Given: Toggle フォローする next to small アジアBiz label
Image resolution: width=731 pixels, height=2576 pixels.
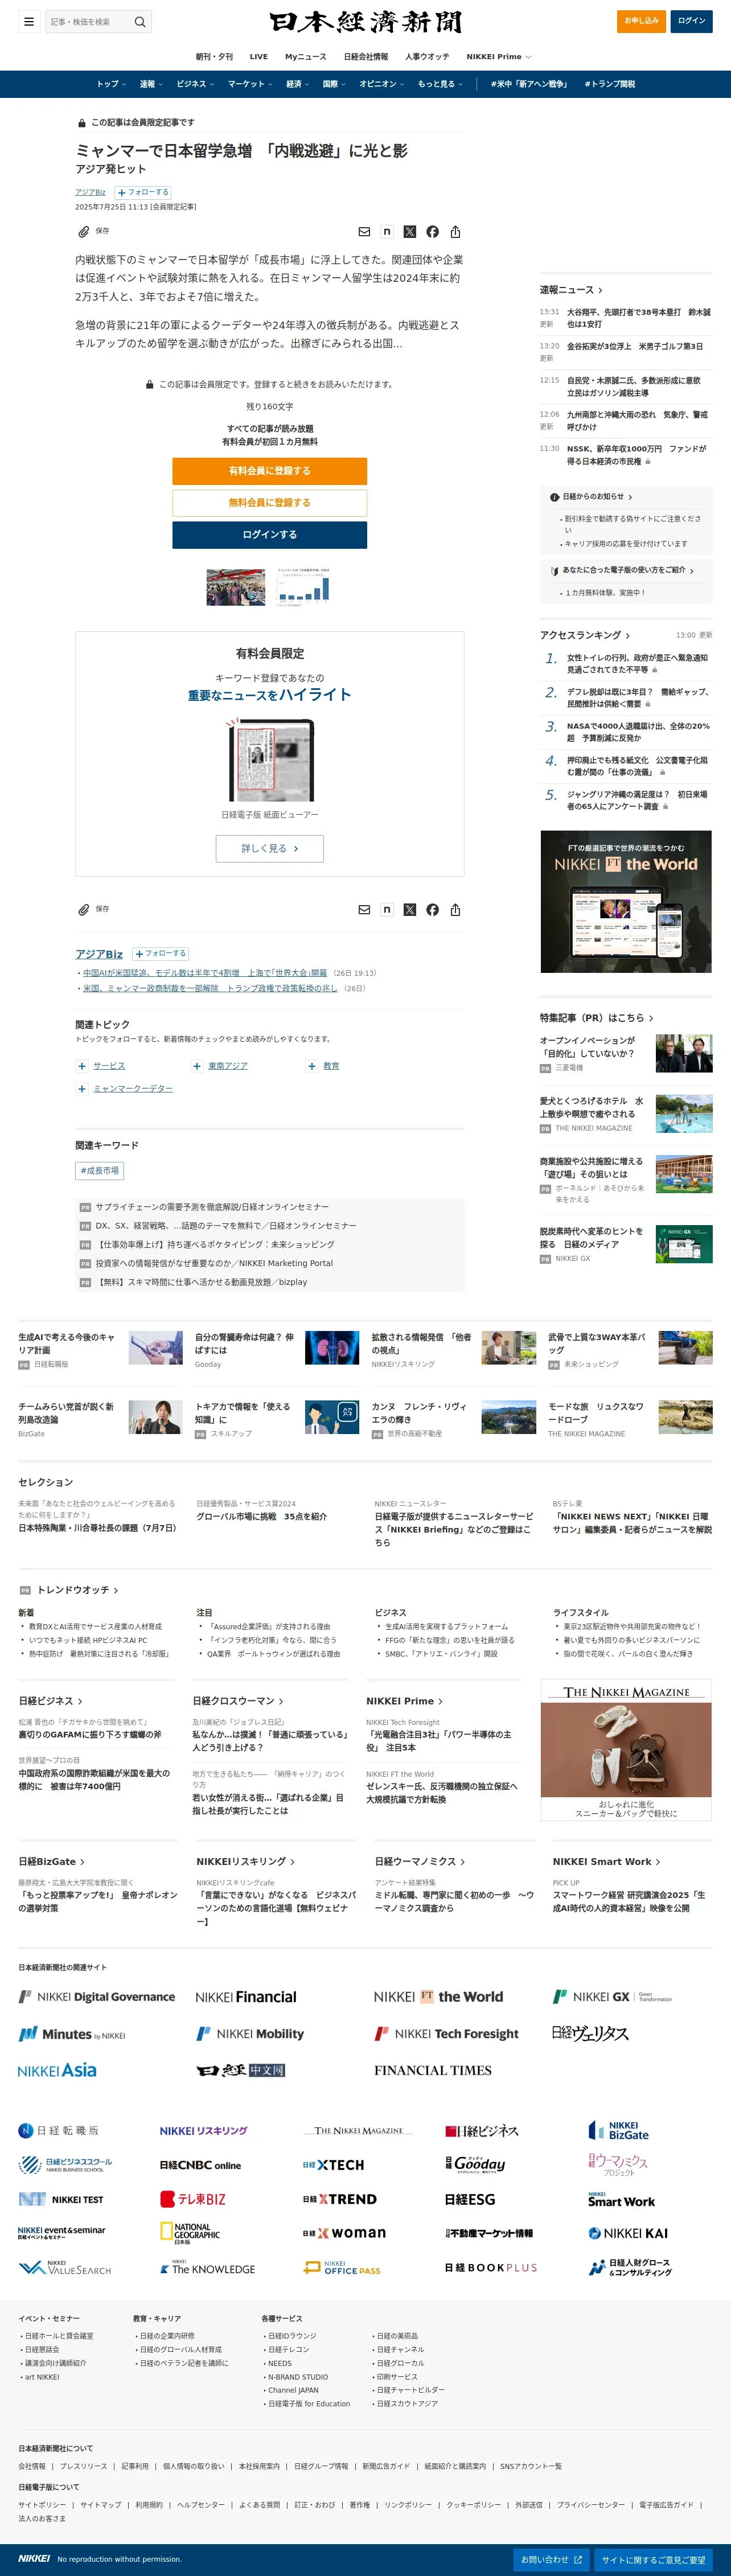Looking at the screenshot, I should 143,192.
